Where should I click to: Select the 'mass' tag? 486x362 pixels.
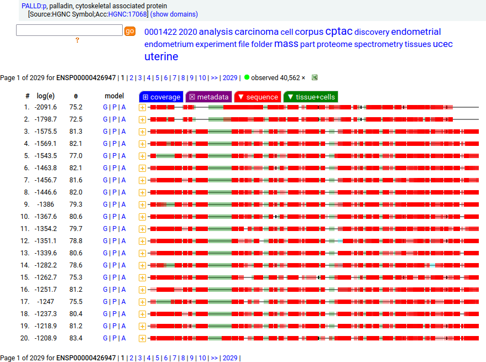[286, 44]
